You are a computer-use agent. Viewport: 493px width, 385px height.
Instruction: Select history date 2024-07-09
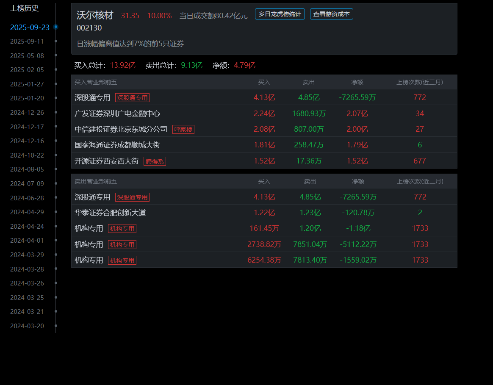[27, 184]
